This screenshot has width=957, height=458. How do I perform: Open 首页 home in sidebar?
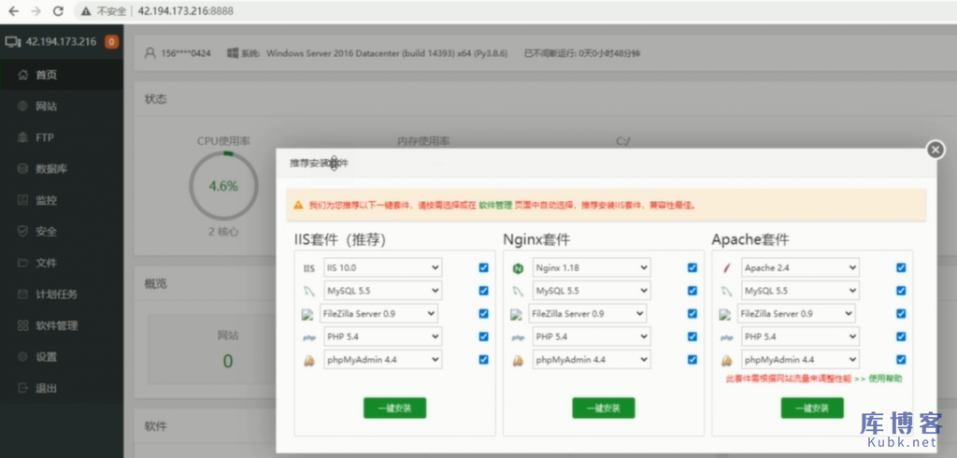tap(62, 75)
